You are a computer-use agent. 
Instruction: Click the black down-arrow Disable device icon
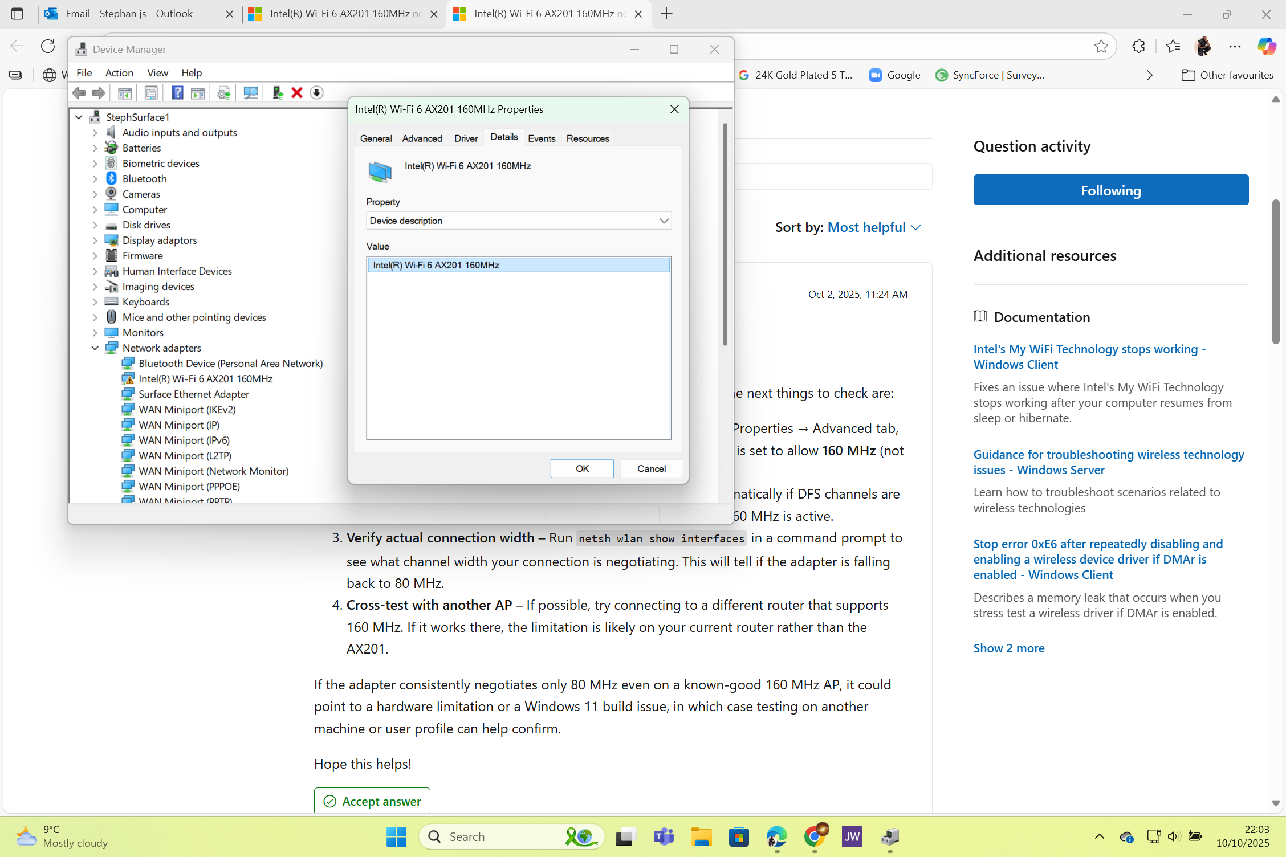point(316,93)
